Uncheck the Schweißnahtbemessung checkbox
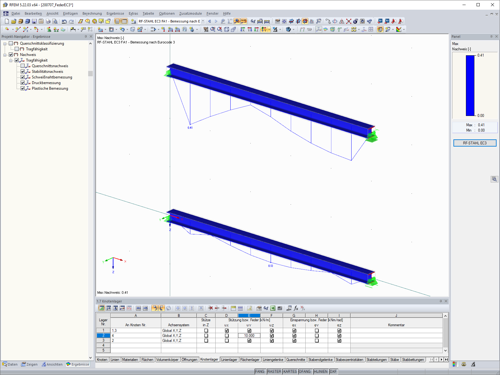The width and height of the screenshot is (500, 375). (x=23, y=77)
